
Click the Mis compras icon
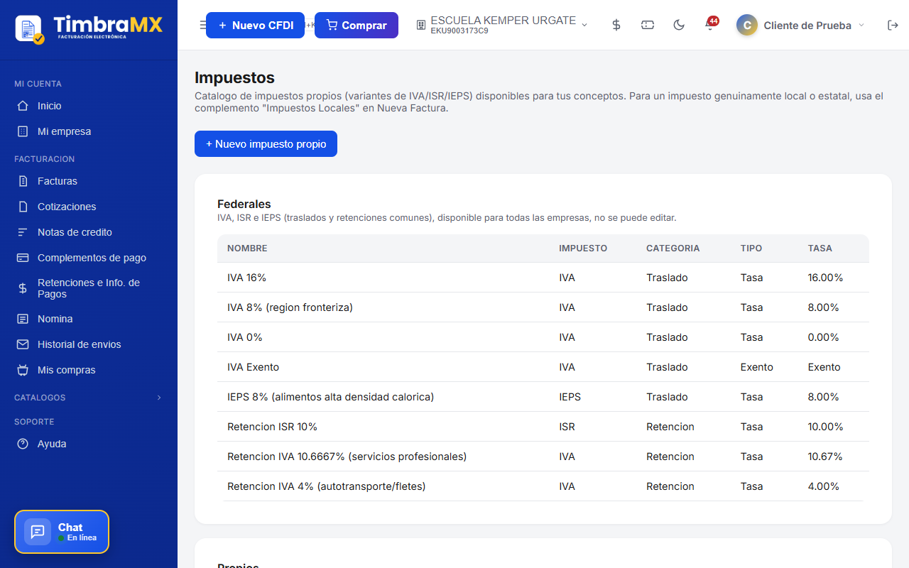(23, 370)
